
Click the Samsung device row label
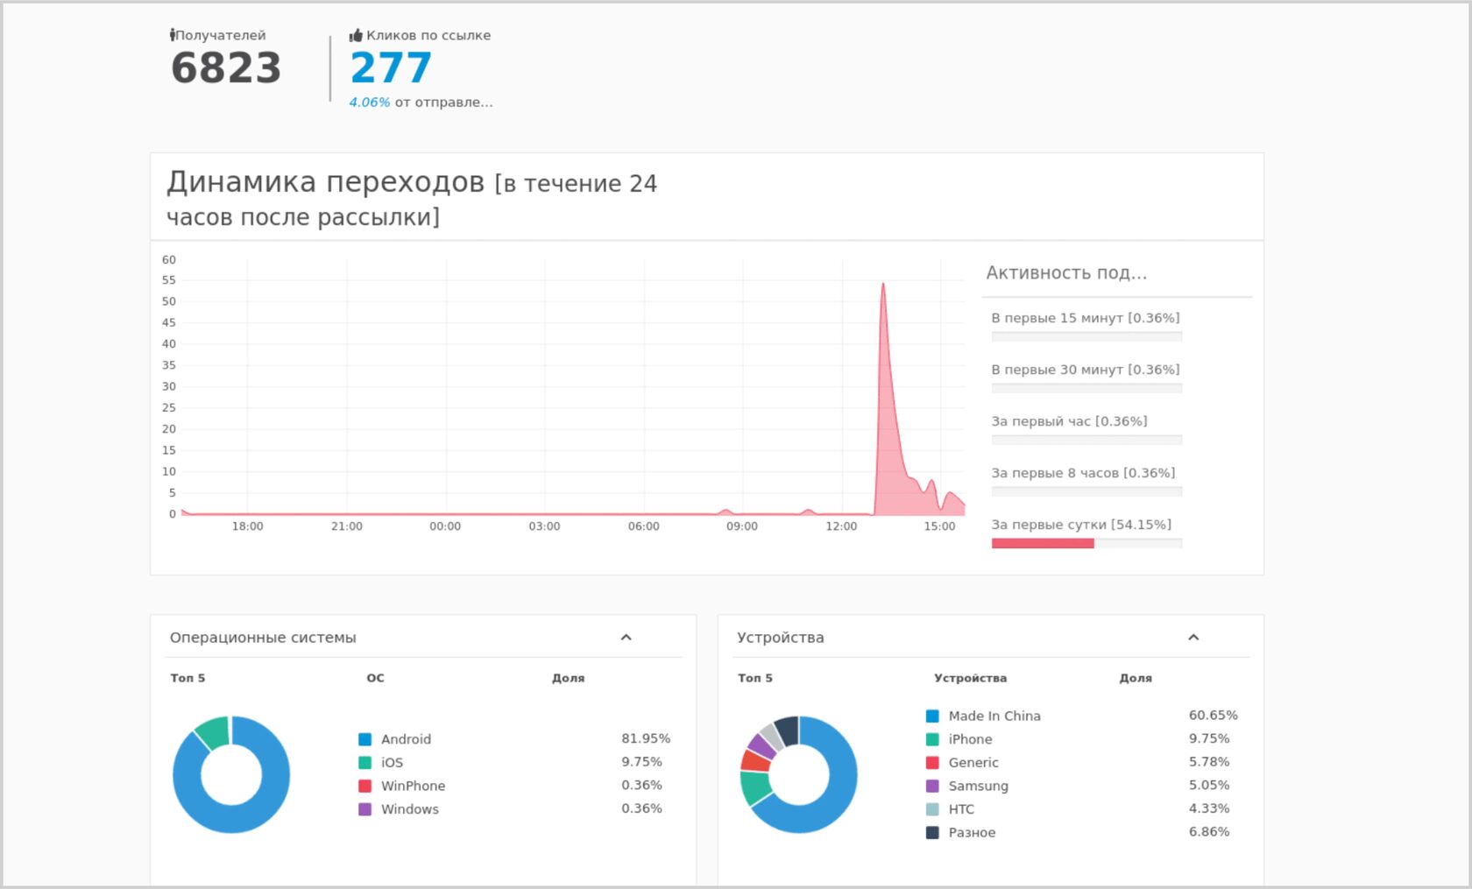978,787
